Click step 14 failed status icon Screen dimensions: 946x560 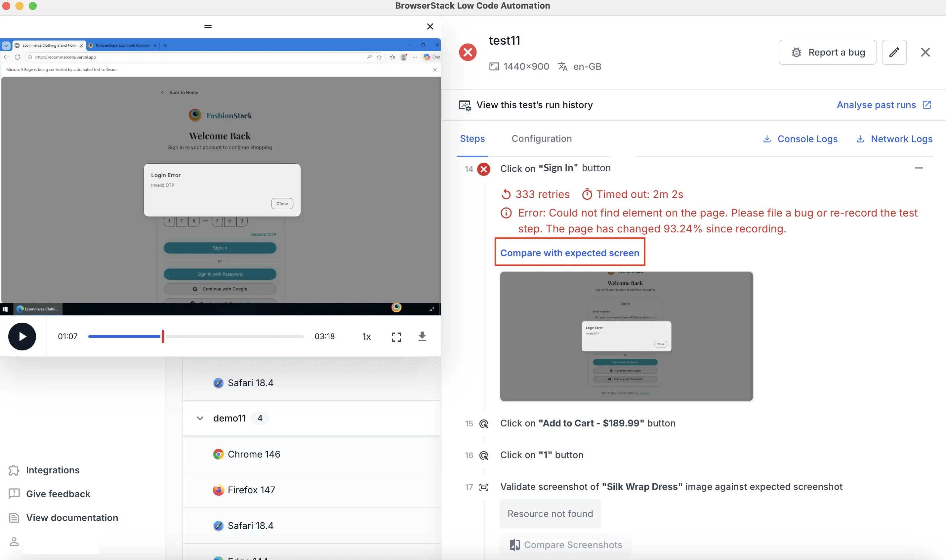click(x=484, y=169)
